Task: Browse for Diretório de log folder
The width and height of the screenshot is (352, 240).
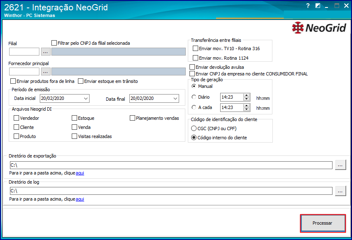Action: pyautogui.click(x=340, y=191)
